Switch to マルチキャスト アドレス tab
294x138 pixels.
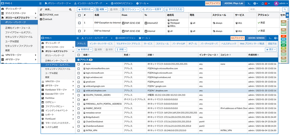[128, 44]
